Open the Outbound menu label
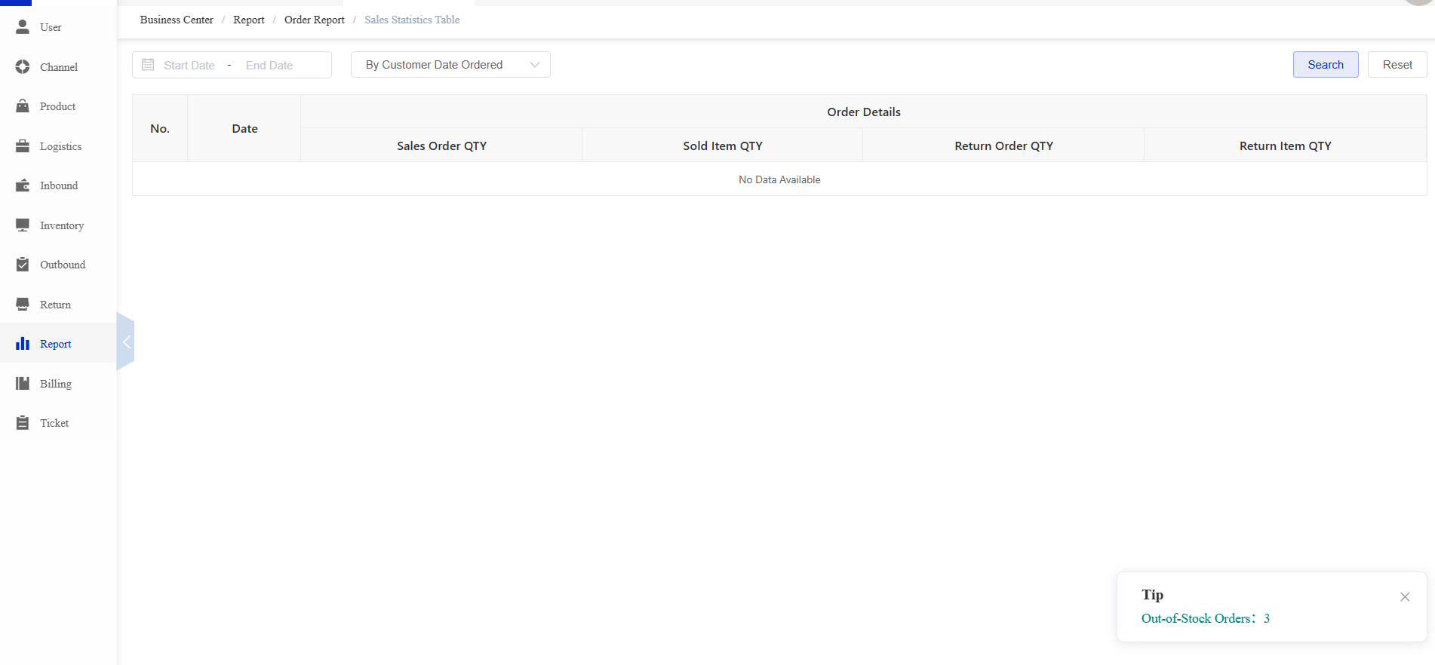 pyautogui.click(x=63, y=265)
